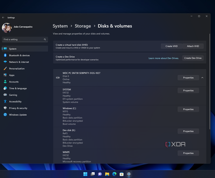
Task: Click Create VHD button
Action: click(172, 46)
